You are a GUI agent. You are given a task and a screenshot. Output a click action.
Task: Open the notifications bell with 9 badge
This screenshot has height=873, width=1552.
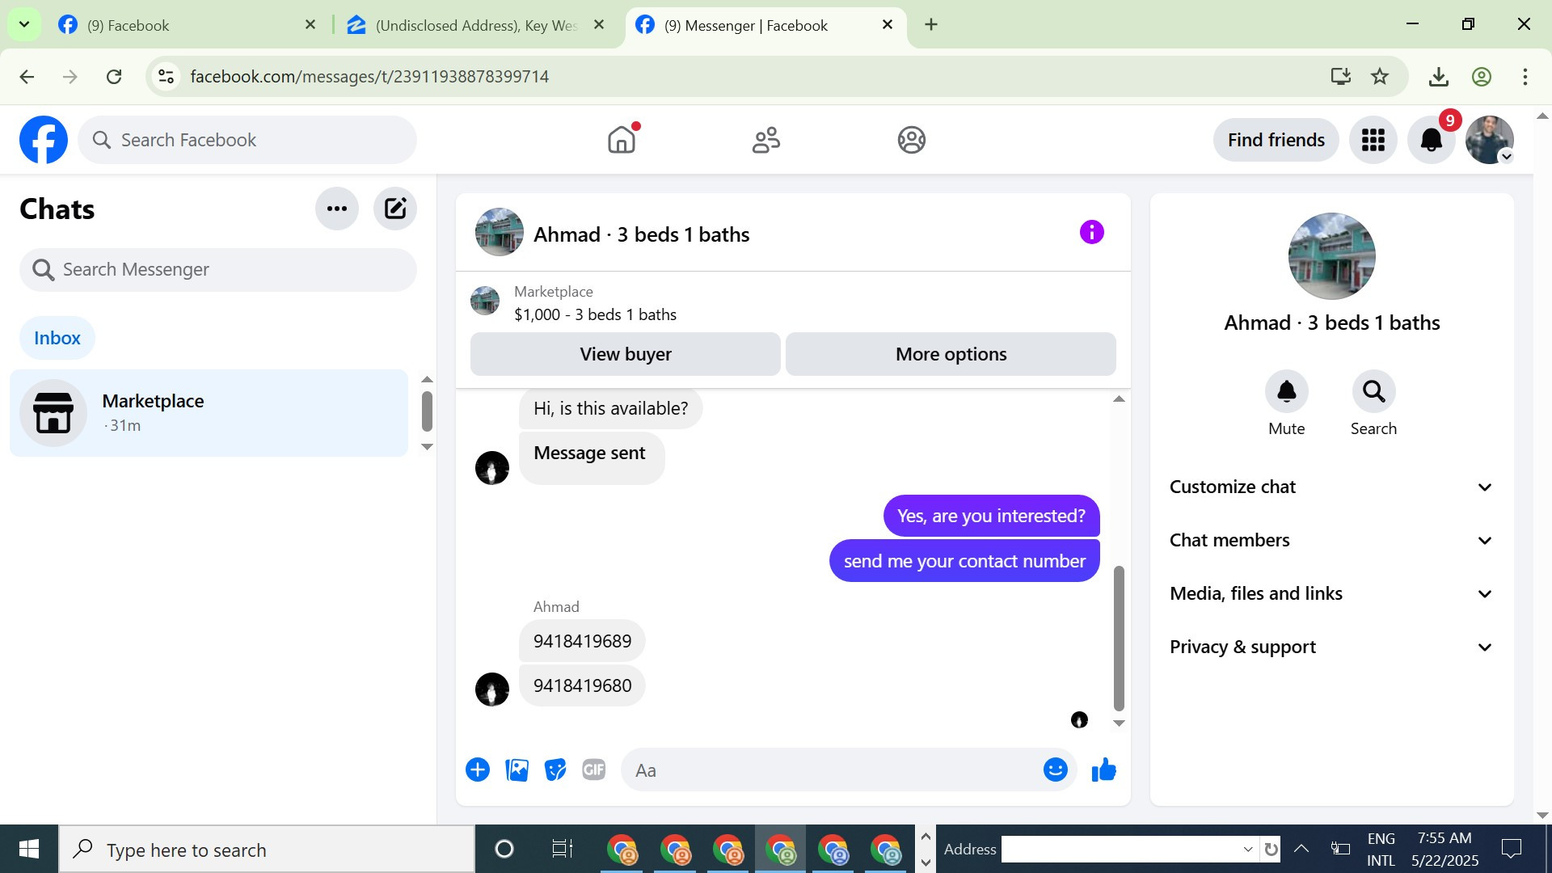(x=1432, y=140)
